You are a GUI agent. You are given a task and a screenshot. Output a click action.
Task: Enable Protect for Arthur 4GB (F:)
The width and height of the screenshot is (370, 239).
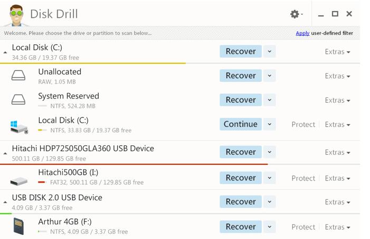point(303,227)
